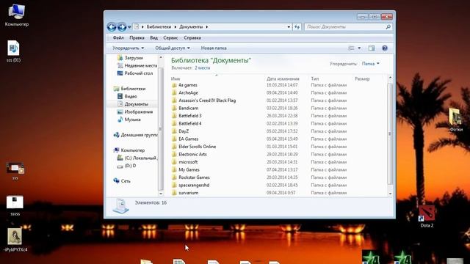Open the Правка menu
Viewport: 470px width, 264px height.
tap(137, 37)
